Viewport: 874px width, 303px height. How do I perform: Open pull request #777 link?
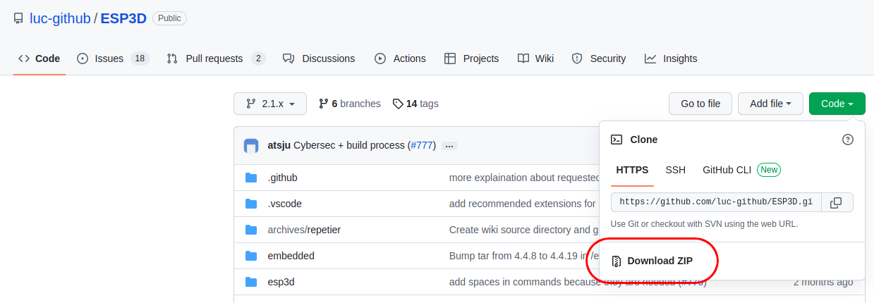pos(422,145)
